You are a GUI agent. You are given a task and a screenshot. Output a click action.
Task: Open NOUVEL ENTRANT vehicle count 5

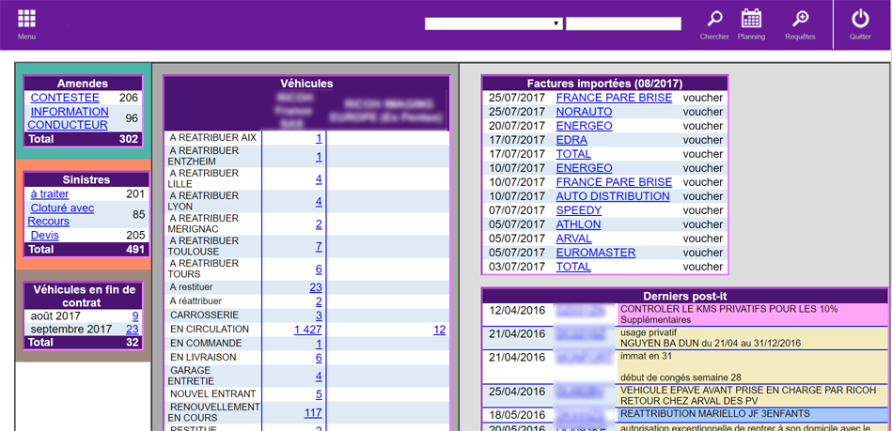point(320,394)
